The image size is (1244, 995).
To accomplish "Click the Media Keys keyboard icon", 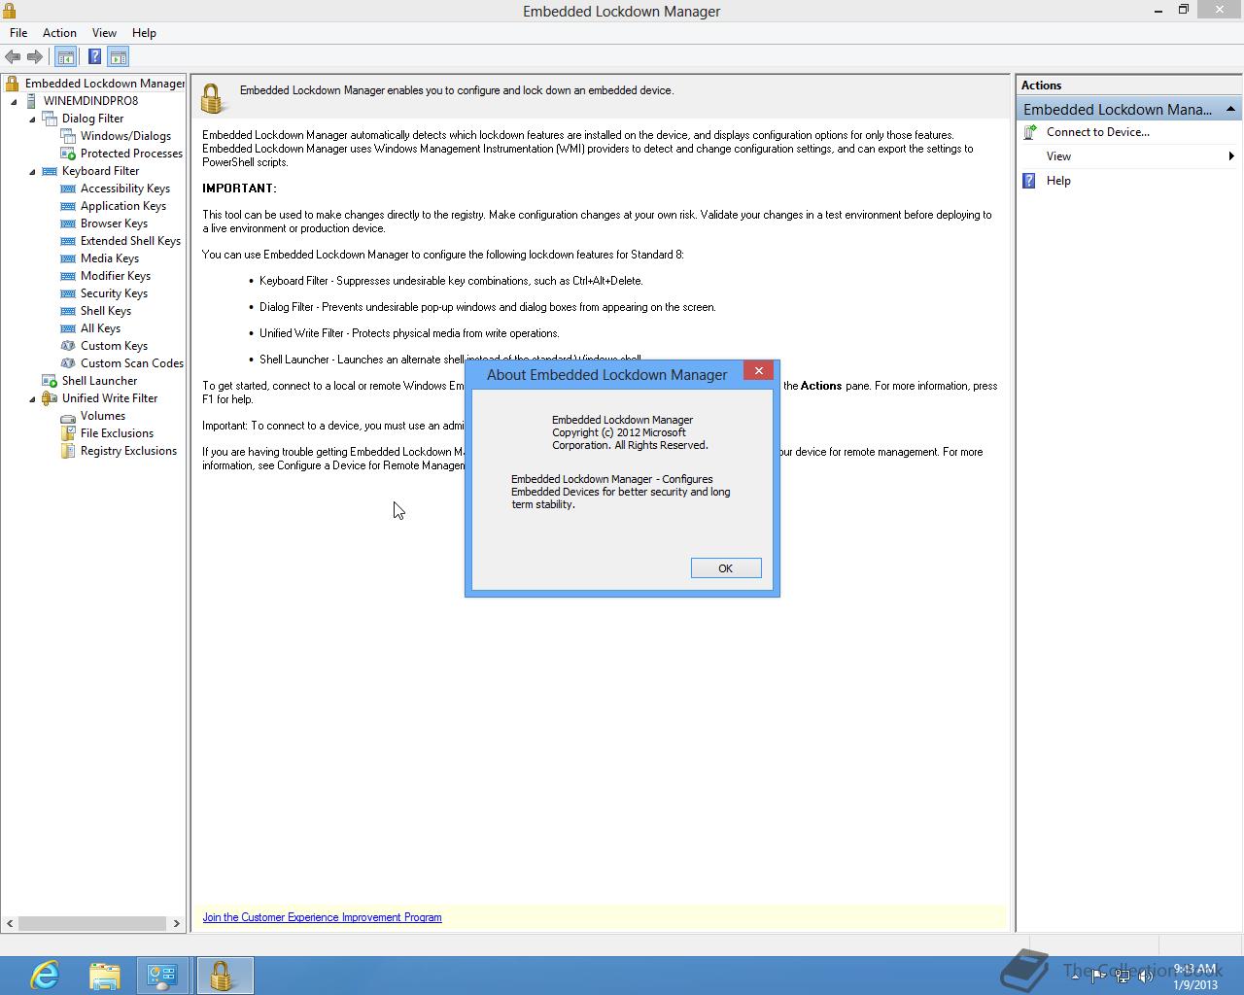I will 68,258.
